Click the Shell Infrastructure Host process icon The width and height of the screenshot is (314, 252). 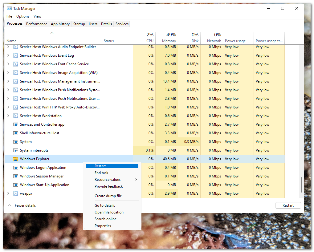[16, 133]
